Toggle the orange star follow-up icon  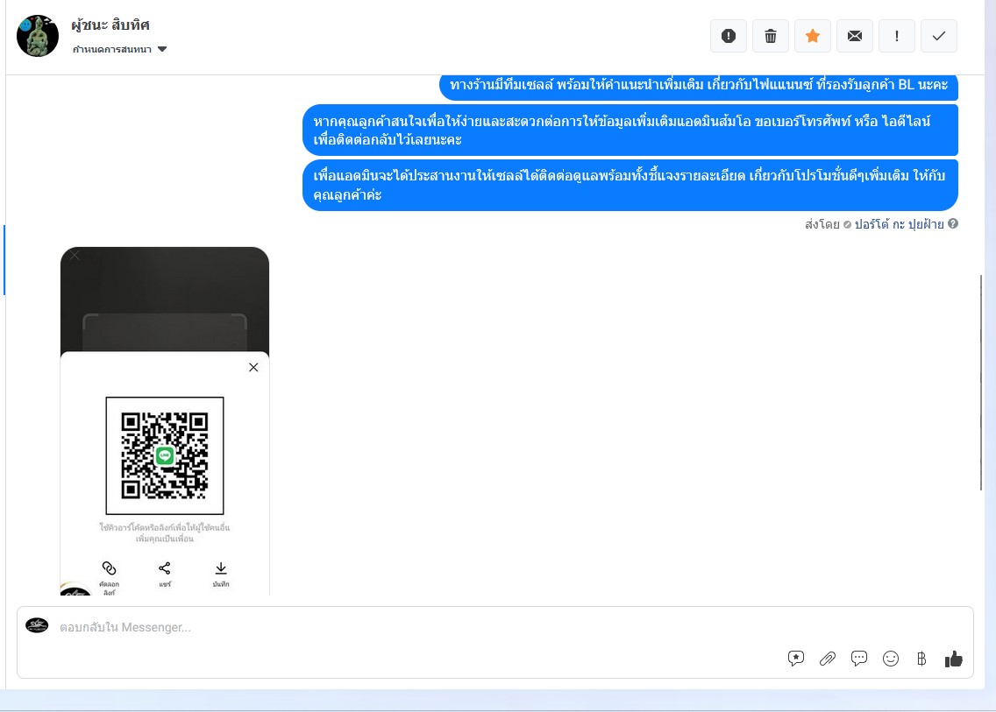[x=813, y=36]
